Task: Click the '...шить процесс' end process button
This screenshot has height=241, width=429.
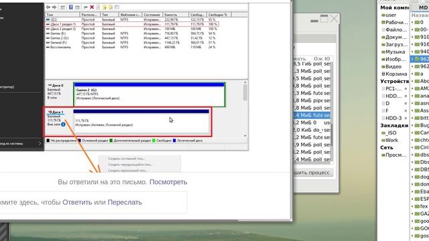Action: click(313, 173)
